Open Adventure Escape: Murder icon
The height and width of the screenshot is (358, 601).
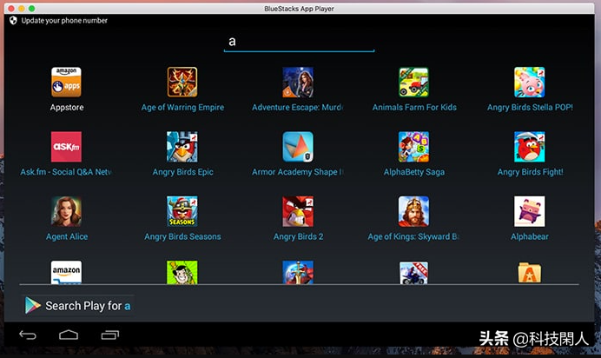click(298, 82)
